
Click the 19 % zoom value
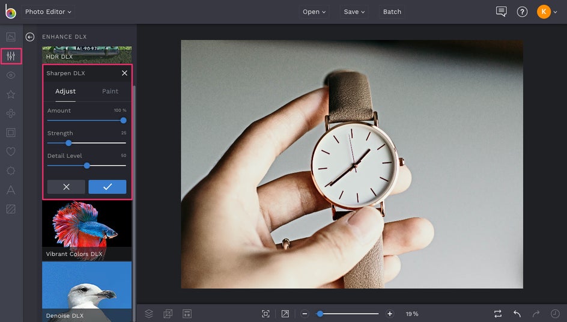412,314
